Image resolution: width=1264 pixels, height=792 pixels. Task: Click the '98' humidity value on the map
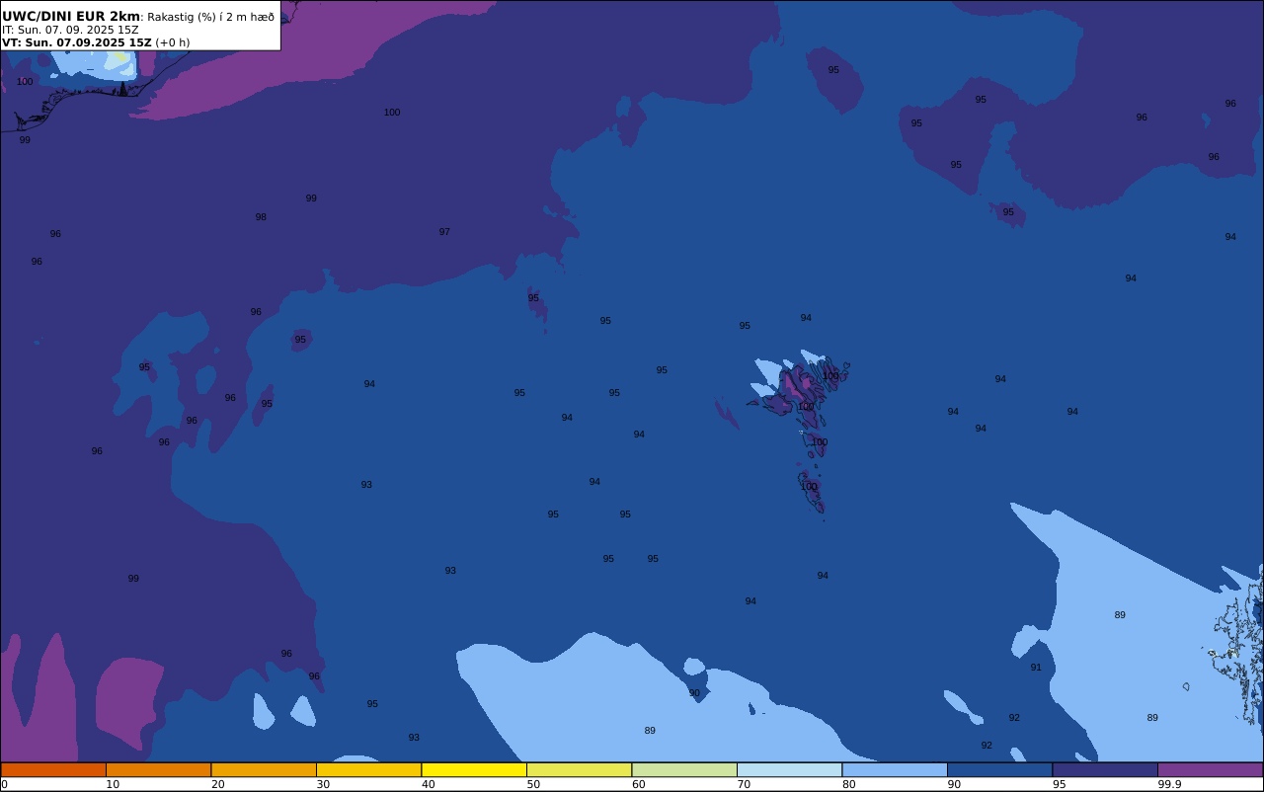[x=261, y=217]
